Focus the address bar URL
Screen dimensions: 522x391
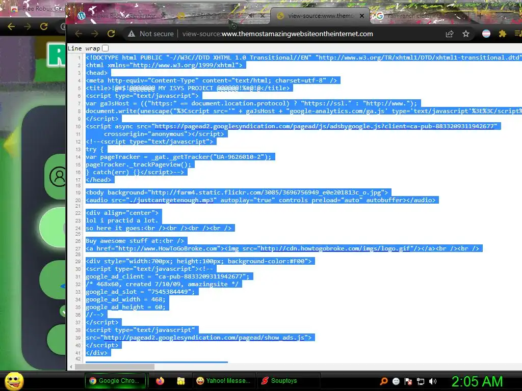point(277,34)
